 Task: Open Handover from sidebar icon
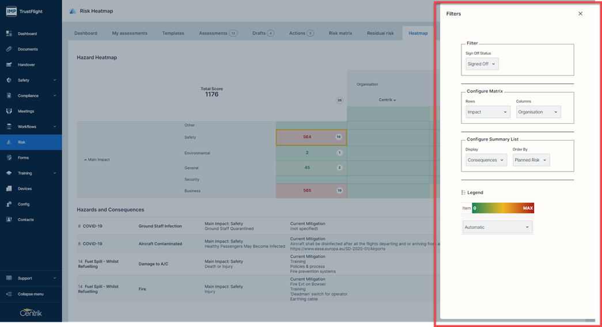(9, 65)
